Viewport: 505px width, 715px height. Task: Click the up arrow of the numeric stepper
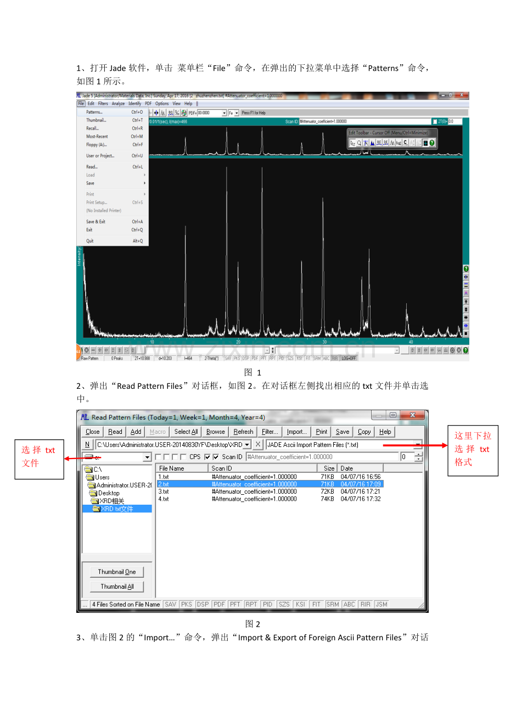click(x=418, y=454)
